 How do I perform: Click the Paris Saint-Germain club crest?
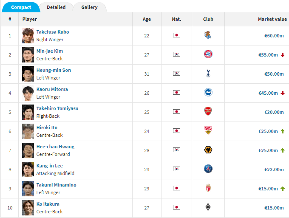208,169
